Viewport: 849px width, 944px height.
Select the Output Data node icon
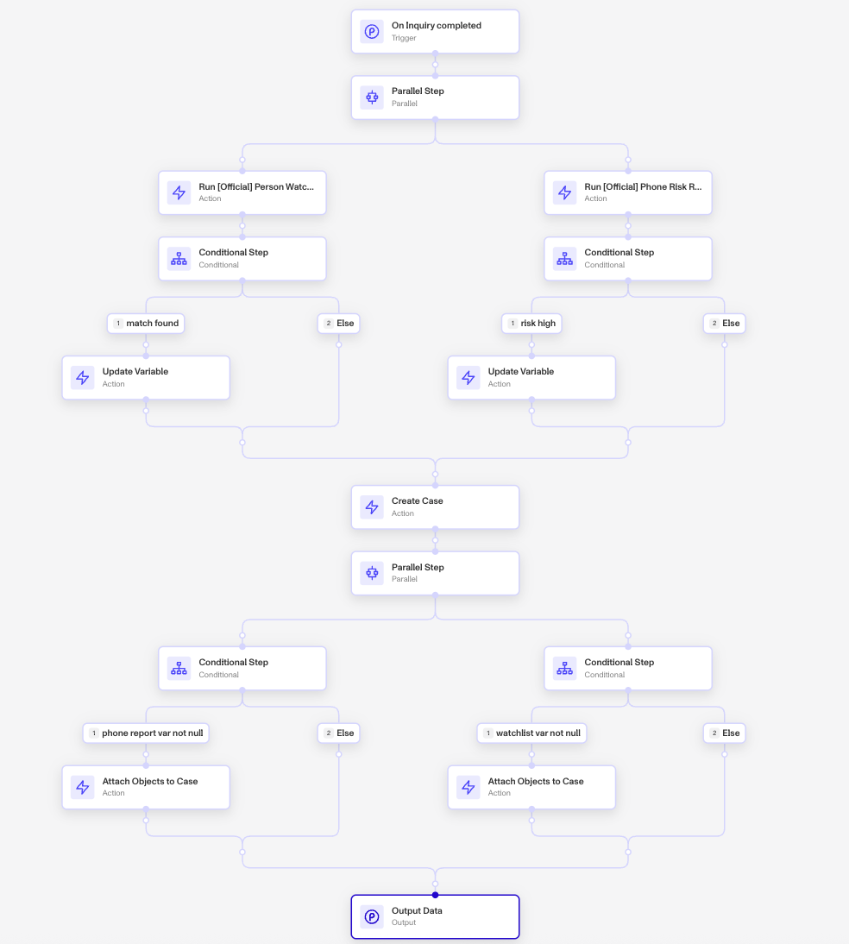click(372, 916)
